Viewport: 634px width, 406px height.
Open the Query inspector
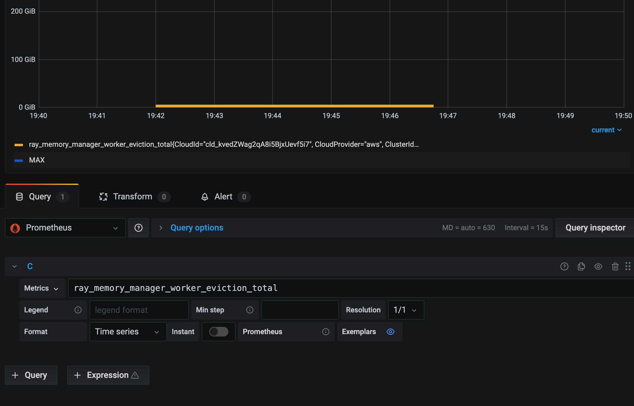click(x=595, y=228)
